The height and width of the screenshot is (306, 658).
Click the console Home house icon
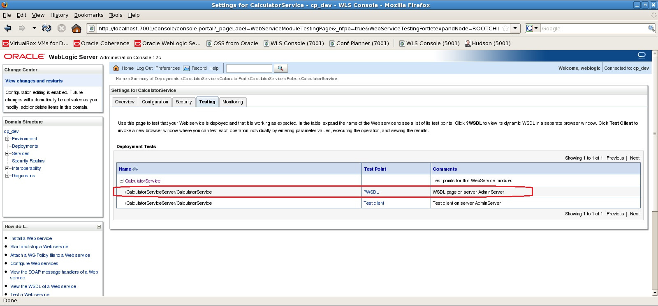(116, 68)
